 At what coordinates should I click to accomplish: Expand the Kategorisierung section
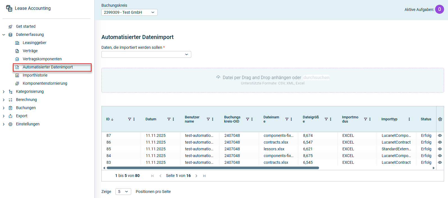tap(4, 92)
